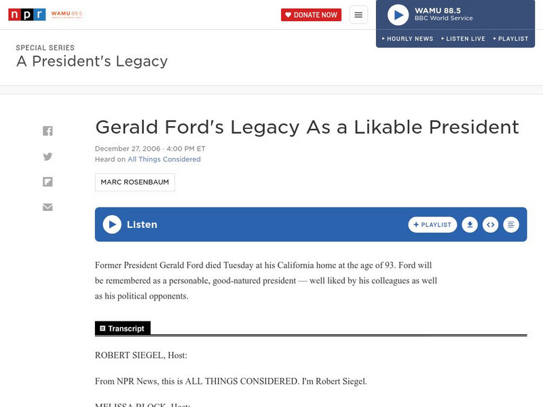Open the hamburger navigation menu

click(358, 14)
